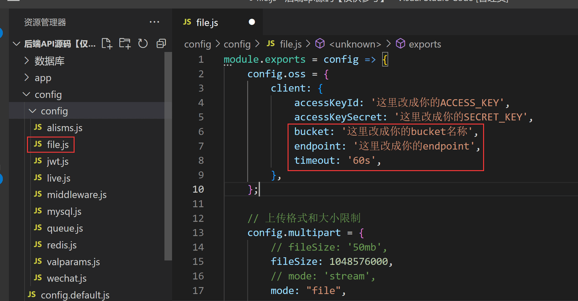Click the 上传格式和大小限制 comment line
578x301 pixels.
click(x=304, y=218)
